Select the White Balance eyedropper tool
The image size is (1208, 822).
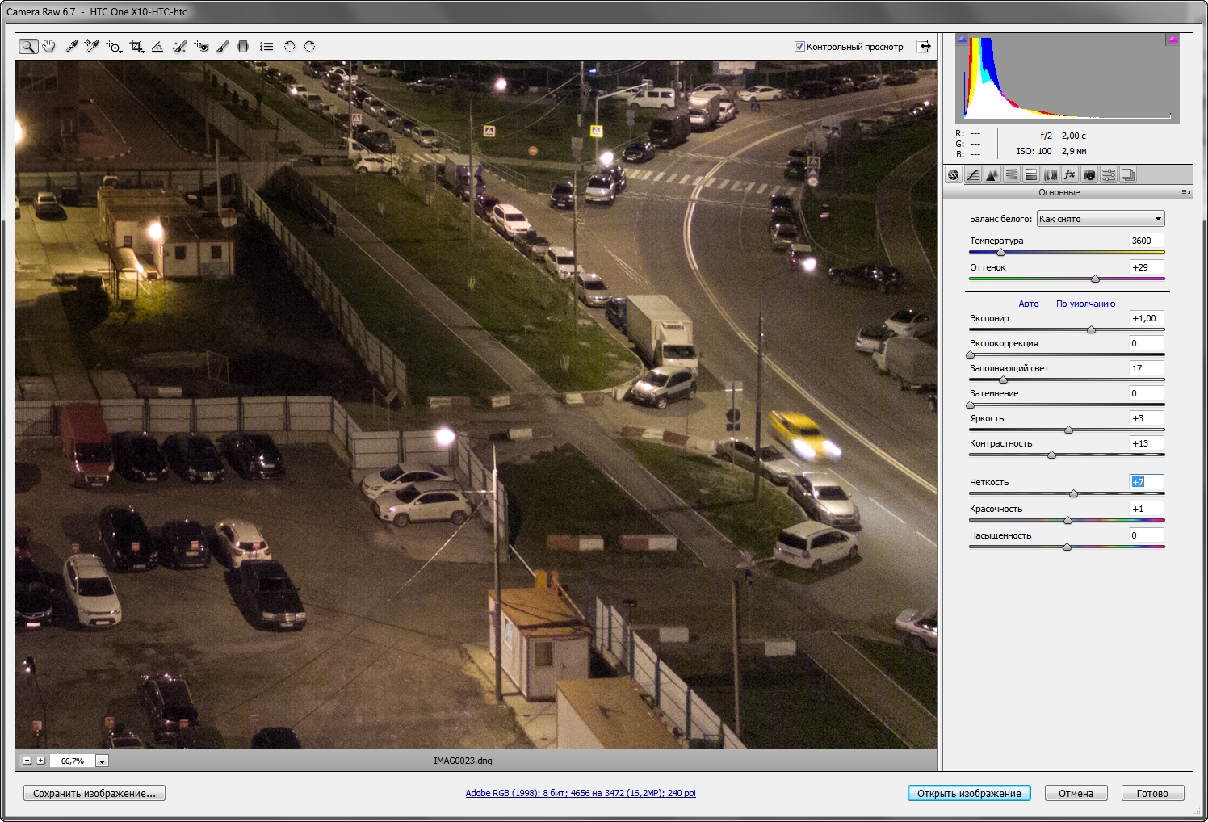[x=72, y=47]
